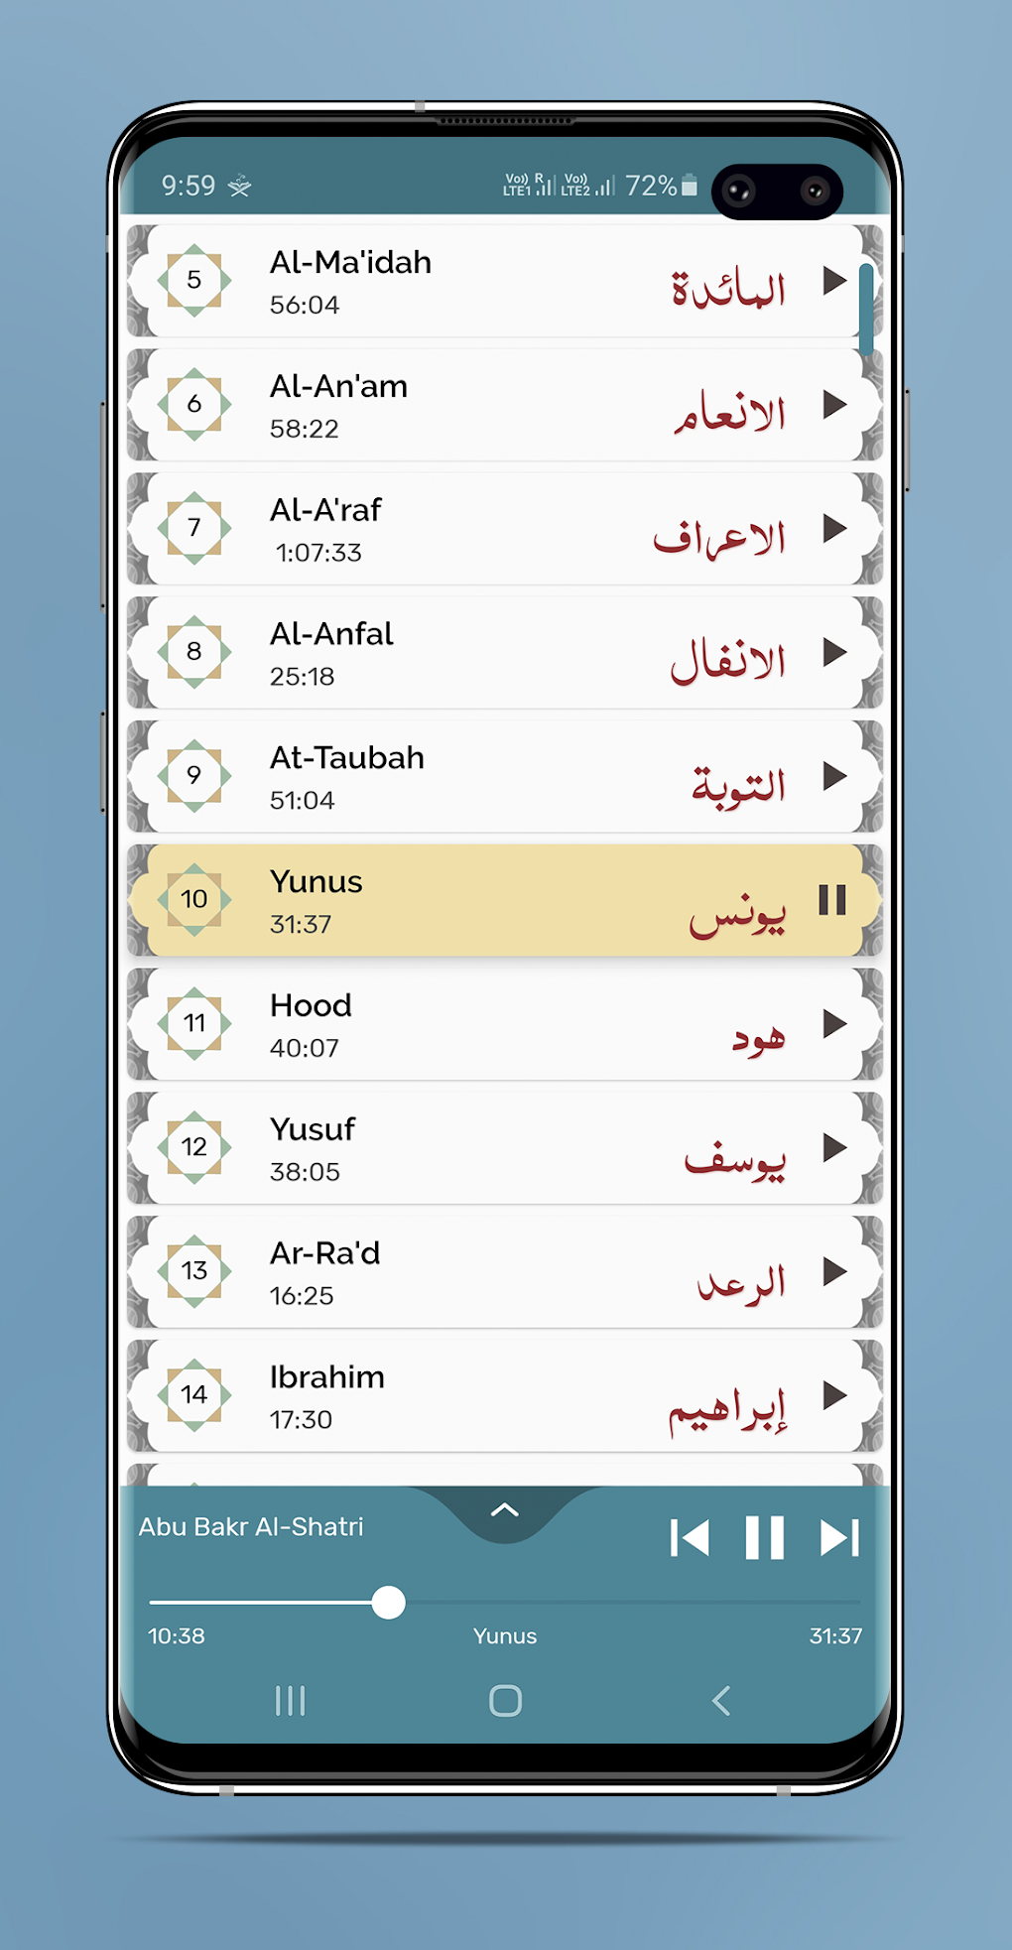Pause Yunus in the surah list
1012x1950 pixels.
[x=832, y=900]
